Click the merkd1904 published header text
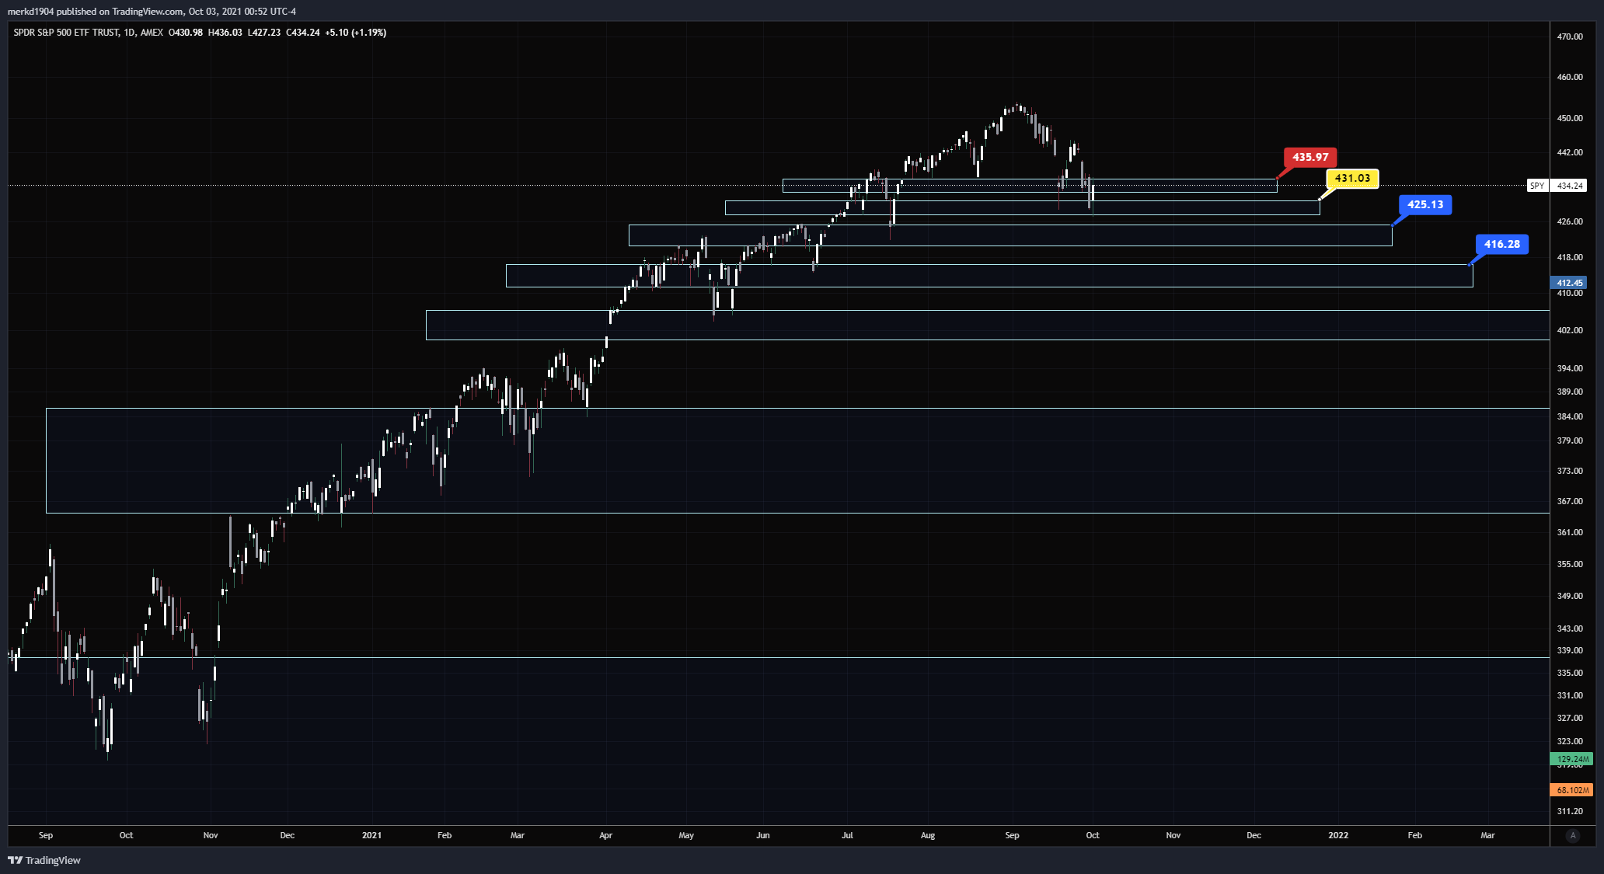 [x=152, y=12]
